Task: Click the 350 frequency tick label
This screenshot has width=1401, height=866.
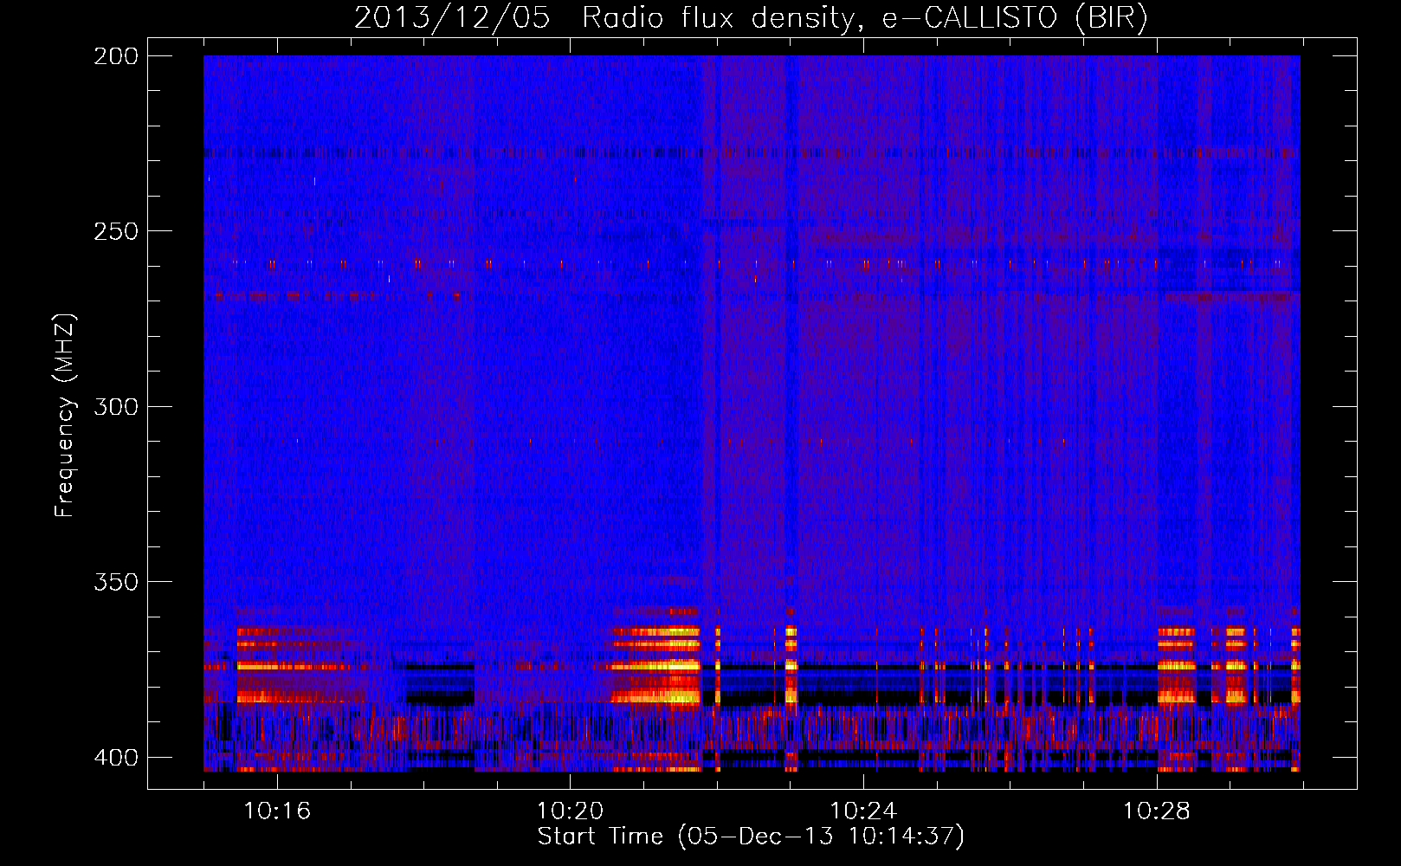Action: point(116,581)
